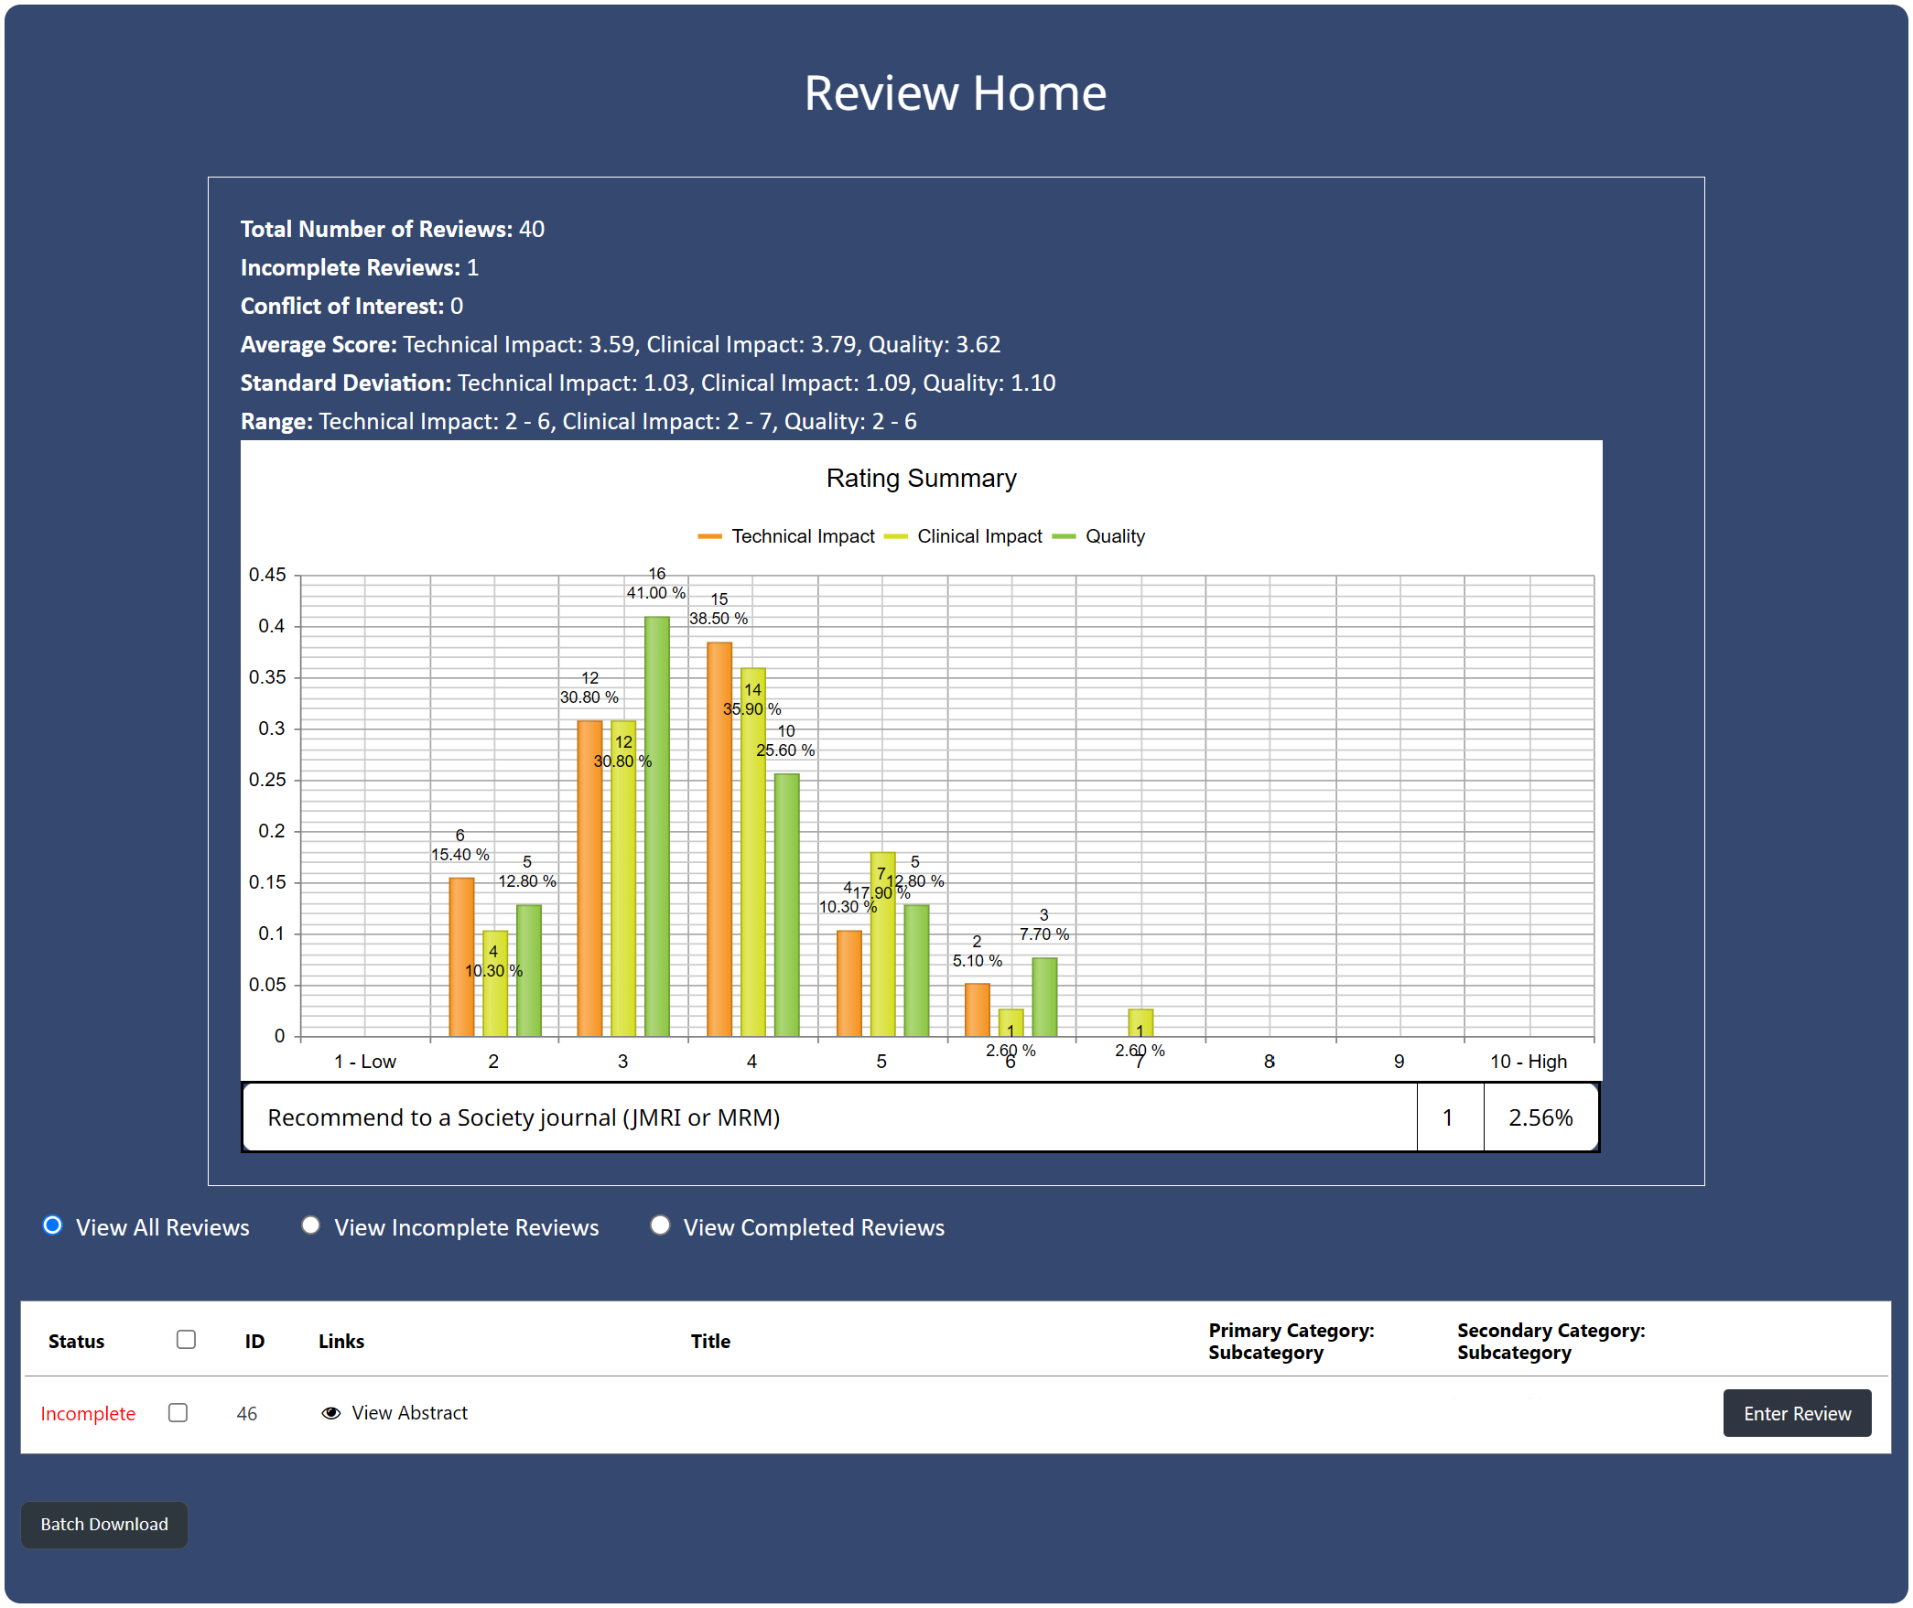Screen dimensions: 1913x1608
Task: Click the yellow Clinical Impact legend marker
Action: 895,536
